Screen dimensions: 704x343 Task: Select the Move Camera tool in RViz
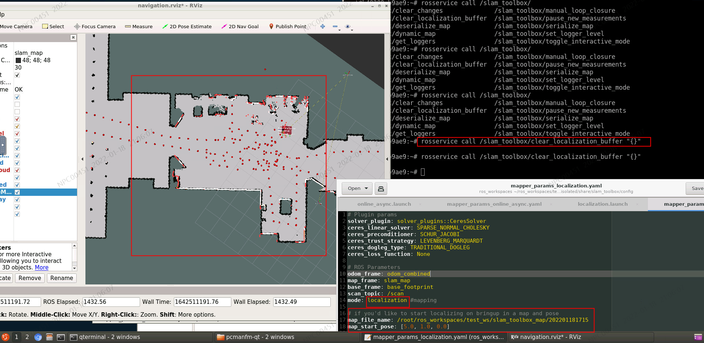click(16, 26)
